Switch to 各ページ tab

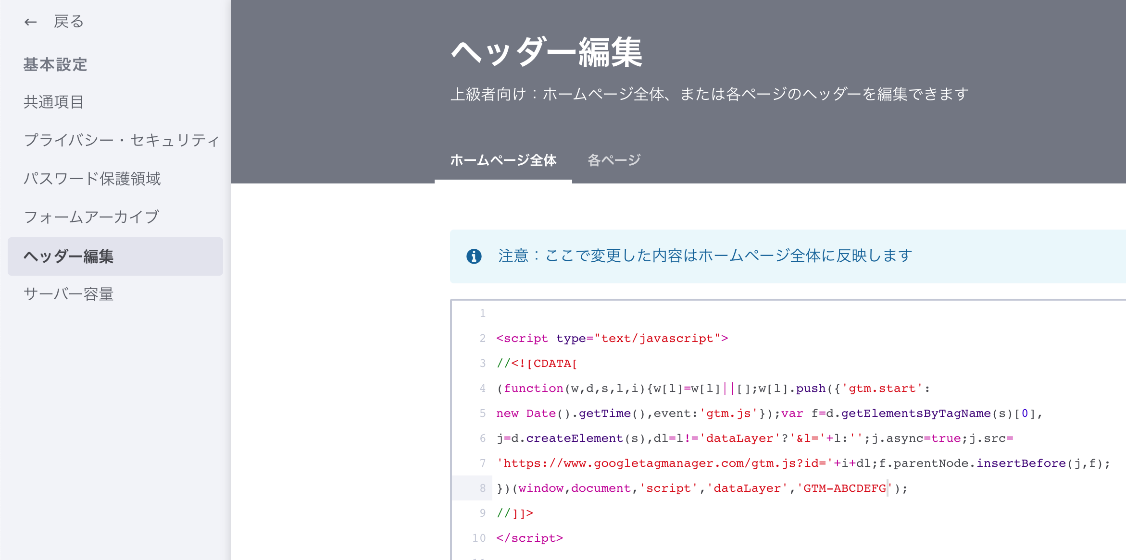click(x=614, y=160)
